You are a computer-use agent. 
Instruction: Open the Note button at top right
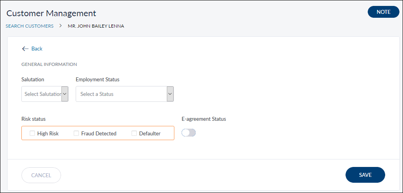coord(383,12)
